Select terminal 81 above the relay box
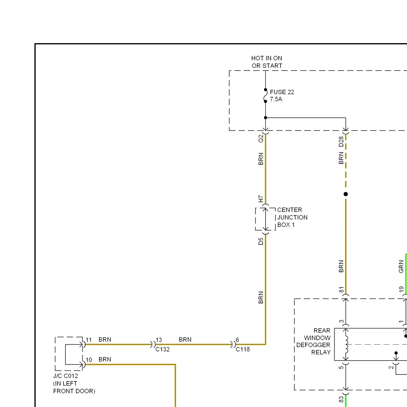Image resolution: width=407 pixels, height=407 pixels. coord(341,290)
